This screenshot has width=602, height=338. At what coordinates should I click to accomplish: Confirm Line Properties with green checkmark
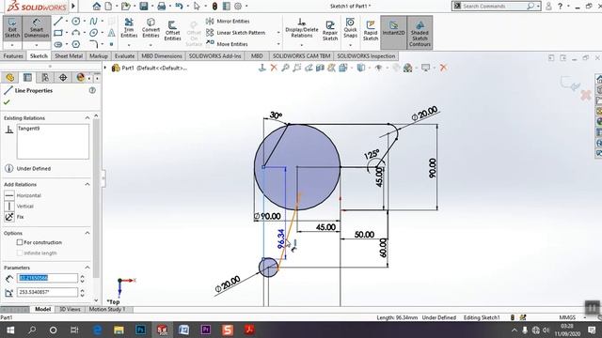[x=7, y=102]
